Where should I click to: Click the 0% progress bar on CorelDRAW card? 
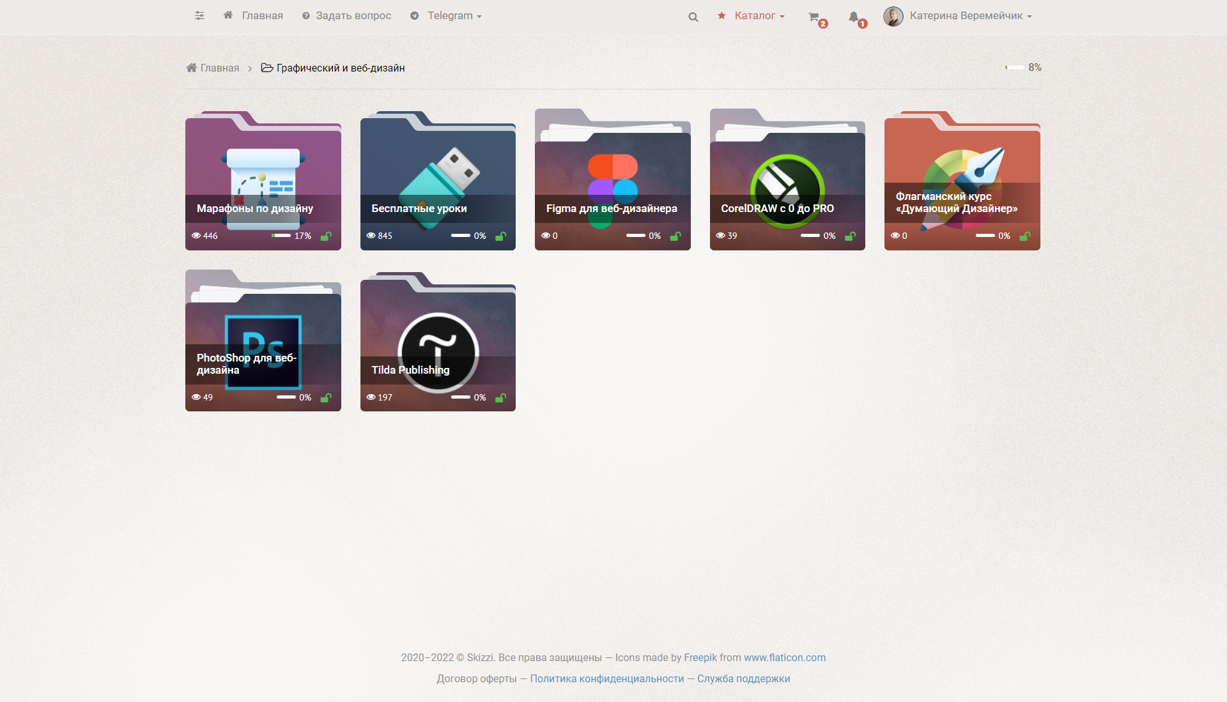coord(810,236)
